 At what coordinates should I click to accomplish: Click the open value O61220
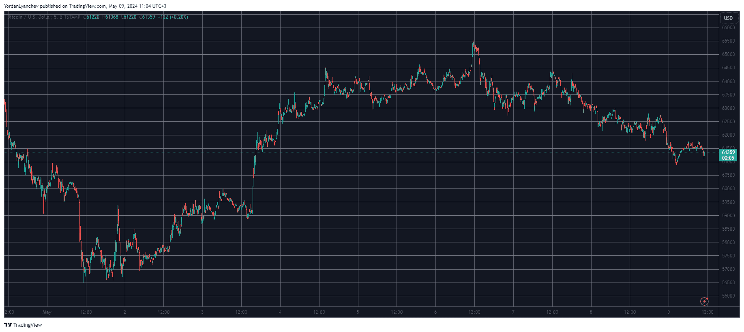click(91, 17)
